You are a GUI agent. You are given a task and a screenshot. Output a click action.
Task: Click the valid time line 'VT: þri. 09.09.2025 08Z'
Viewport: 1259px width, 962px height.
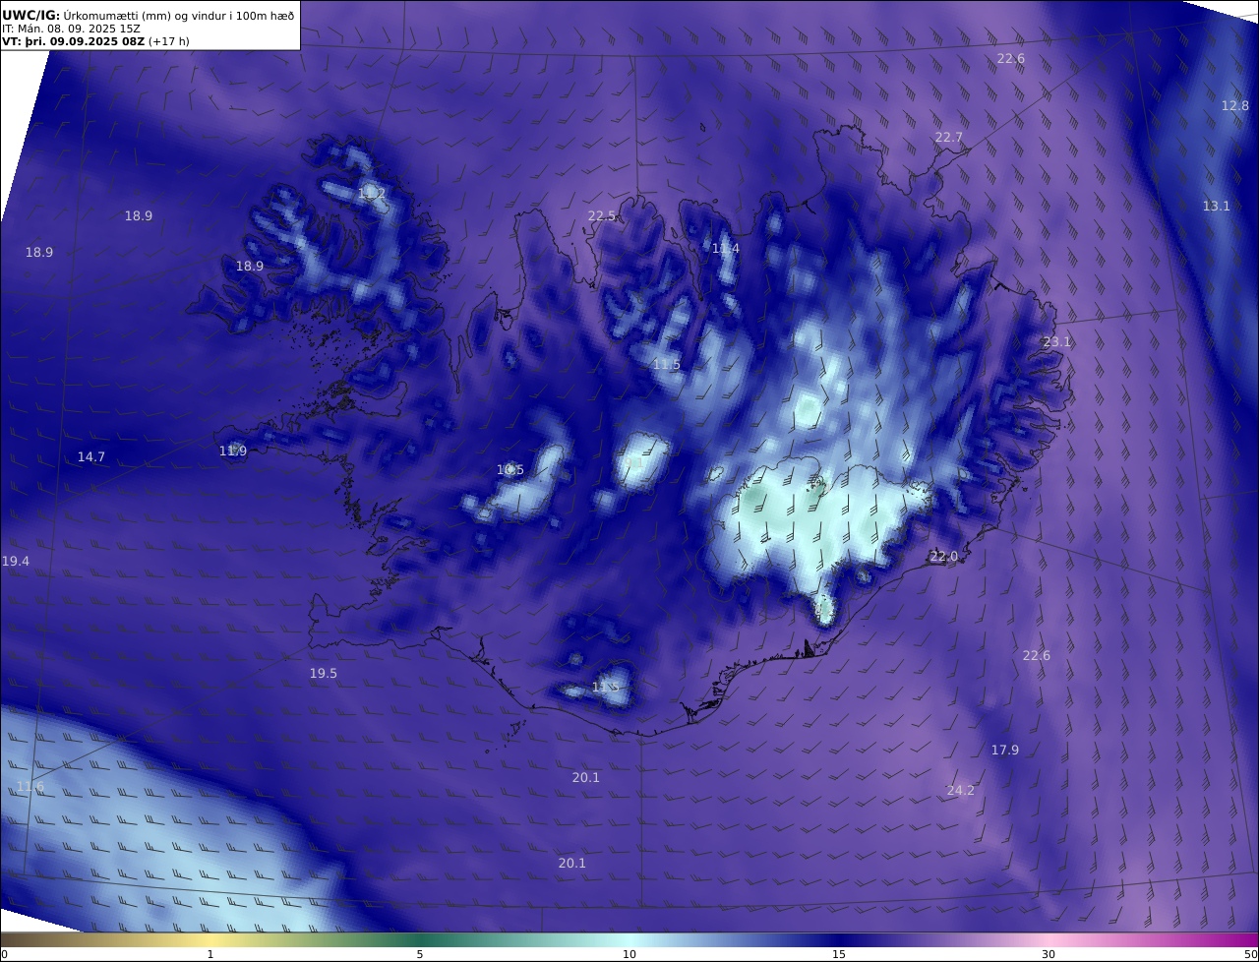[x=75, y=41]
